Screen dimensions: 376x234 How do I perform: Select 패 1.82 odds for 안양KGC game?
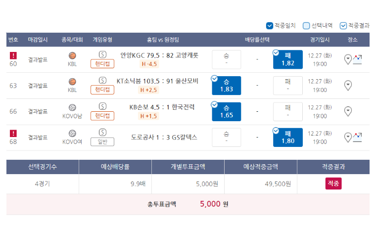click(x=288, y=59)
